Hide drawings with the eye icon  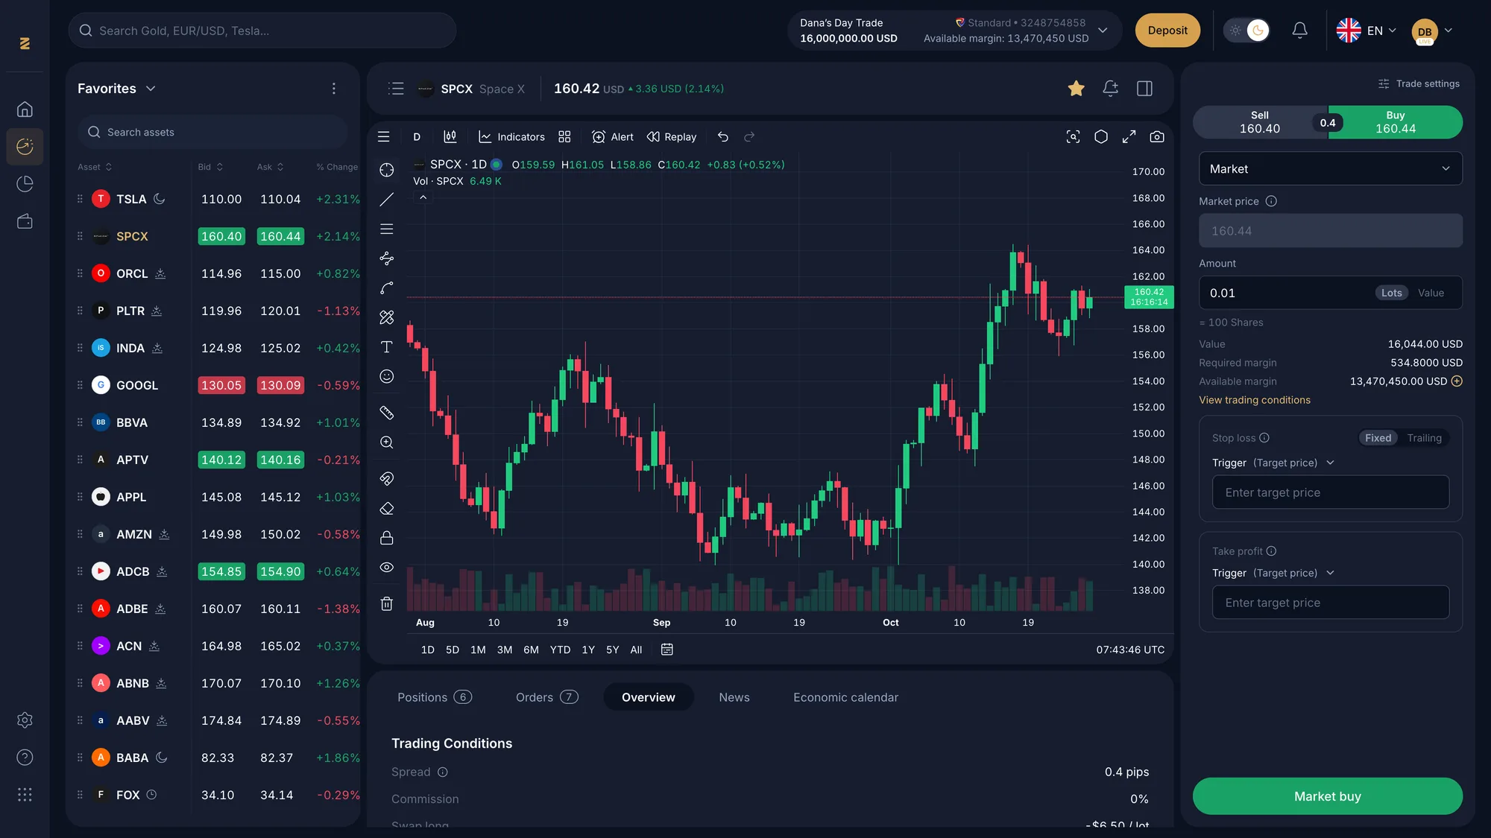point(386,568)
